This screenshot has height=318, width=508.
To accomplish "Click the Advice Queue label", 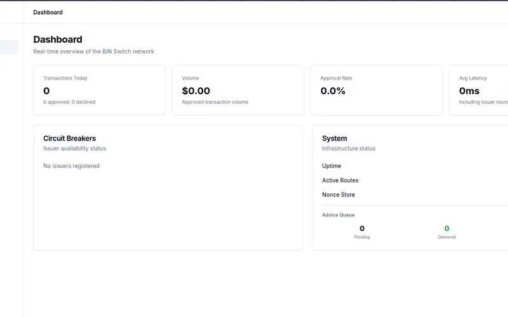I will pos(338,215).
